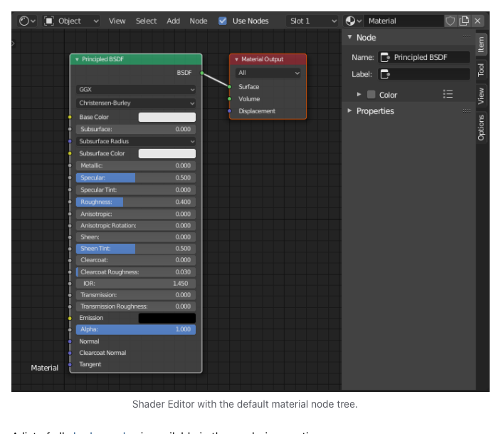Click the Subsurface Radius input socket
The height and width of the screenshot is (434, 501).
click(x=70, y=141)
